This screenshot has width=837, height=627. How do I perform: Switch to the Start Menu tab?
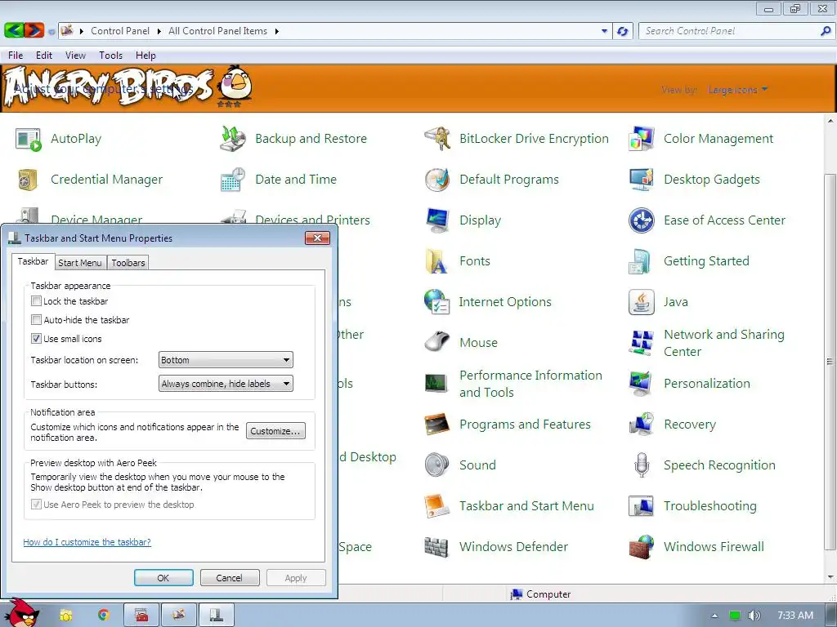coord(79,263)
